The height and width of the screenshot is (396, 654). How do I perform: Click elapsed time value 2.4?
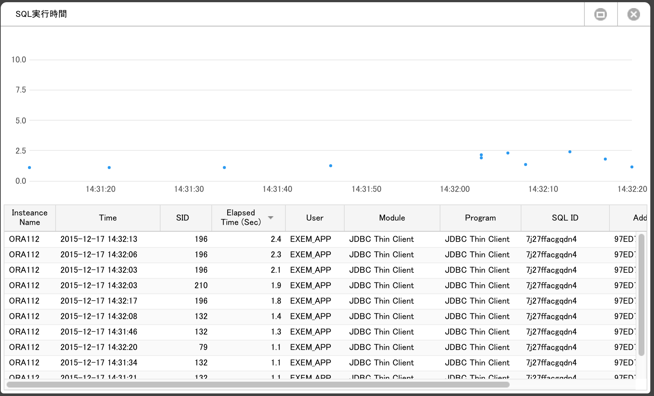coord(276,239)
